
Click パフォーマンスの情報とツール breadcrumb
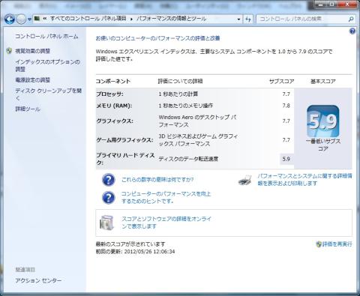(x=171, y=19)
